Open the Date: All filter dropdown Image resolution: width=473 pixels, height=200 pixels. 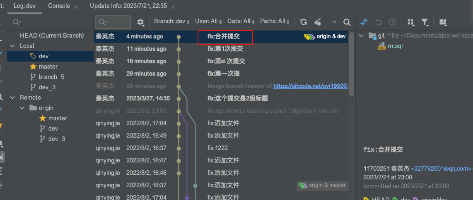tap(241, 21)
